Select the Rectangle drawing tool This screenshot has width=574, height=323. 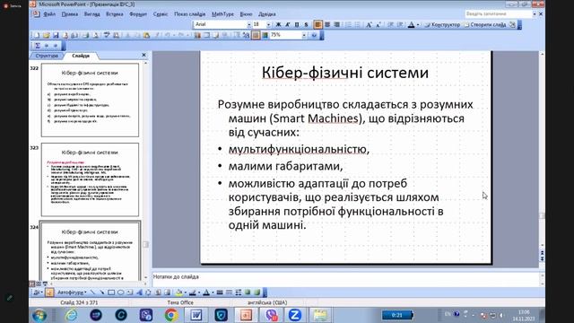pyautogui.click(x=111, y=292)
